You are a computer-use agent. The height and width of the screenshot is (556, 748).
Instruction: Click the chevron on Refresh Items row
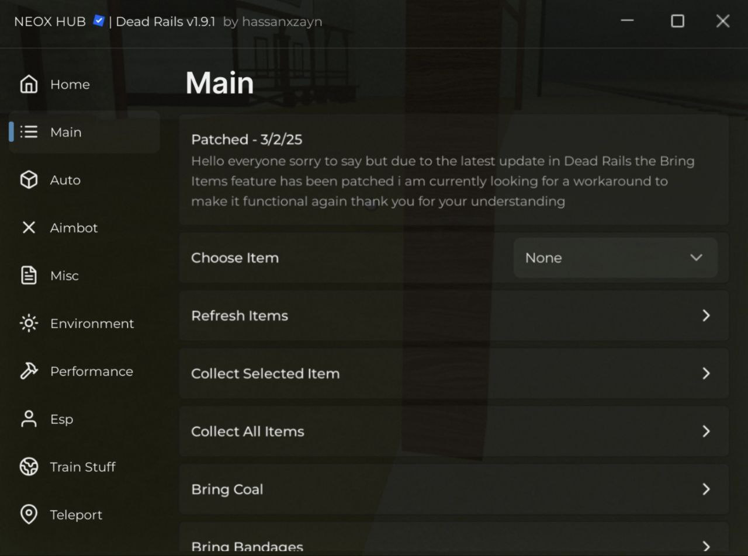tap(706, 315)
